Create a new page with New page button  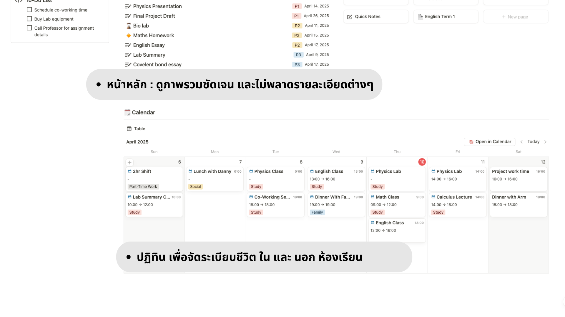coord(515,17)
